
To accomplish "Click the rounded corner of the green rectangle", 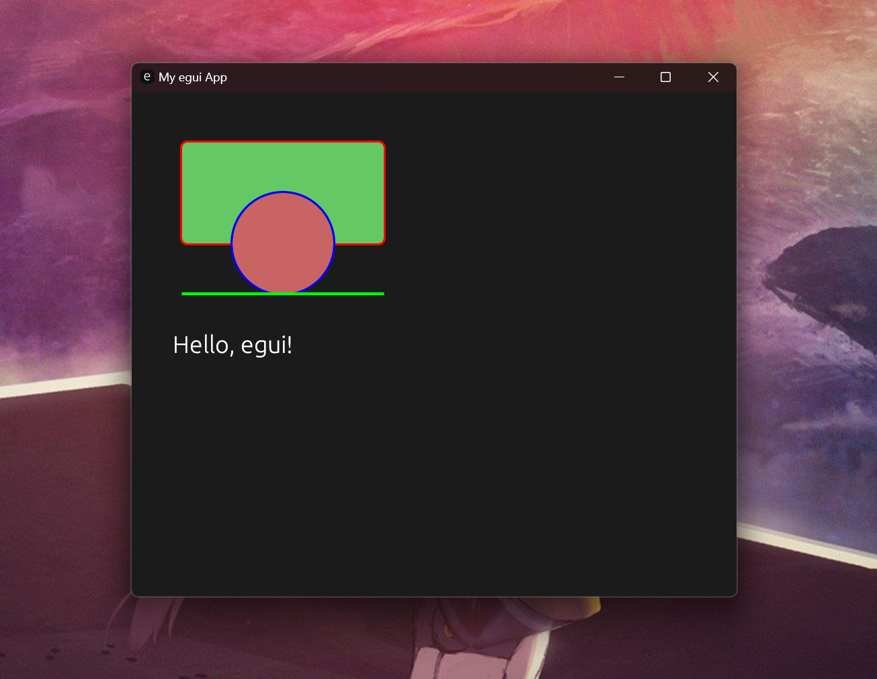I will pos(184,145).
